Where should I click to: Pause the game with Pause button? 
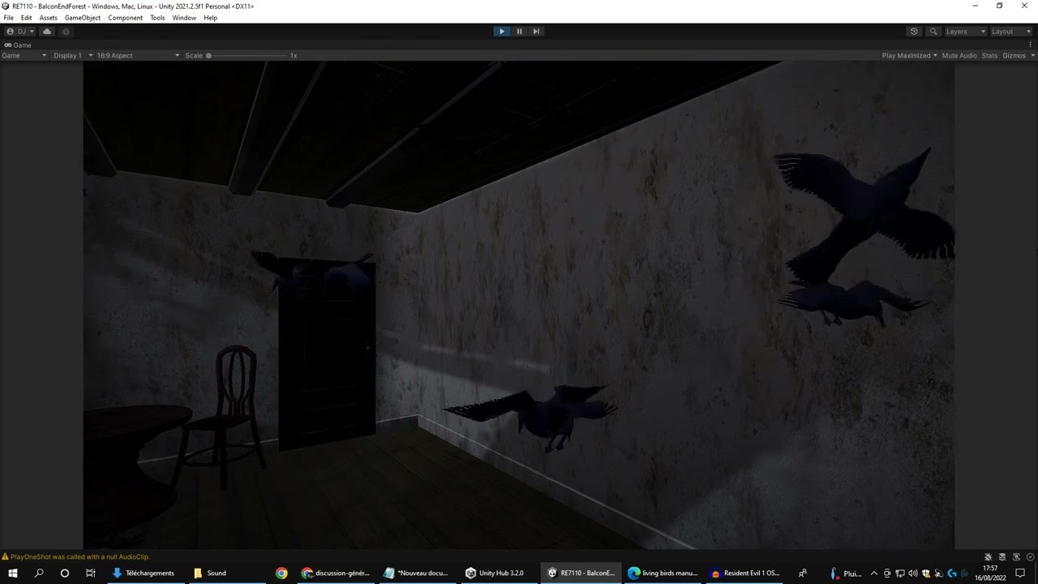click(x=519, y=32)
